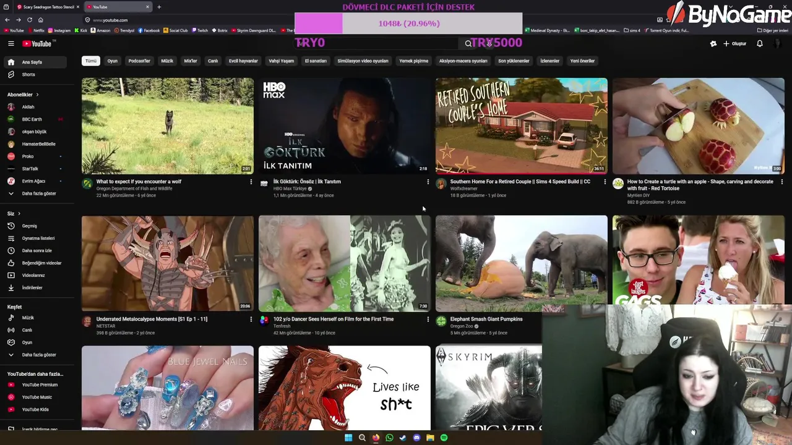The height and width of the screenshot is (445, 792).
Task: Open options menu for wolf video
Action: [x=251, y=182]
